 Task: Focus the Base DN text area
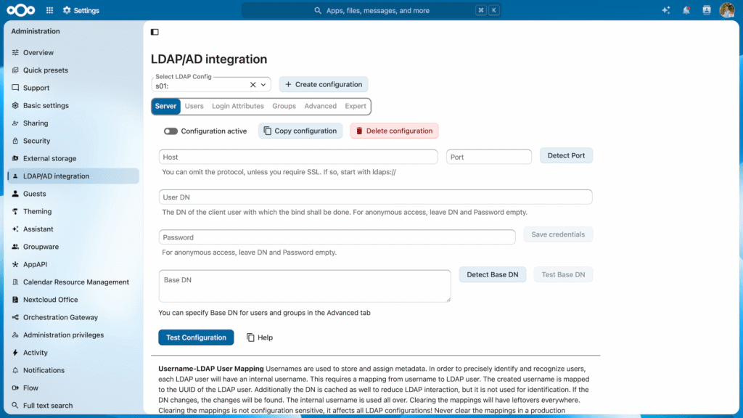[305, 286]
